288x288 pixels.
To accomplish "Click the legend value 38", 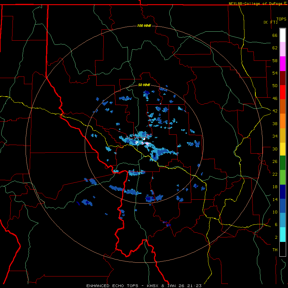I will click(275, 124).
